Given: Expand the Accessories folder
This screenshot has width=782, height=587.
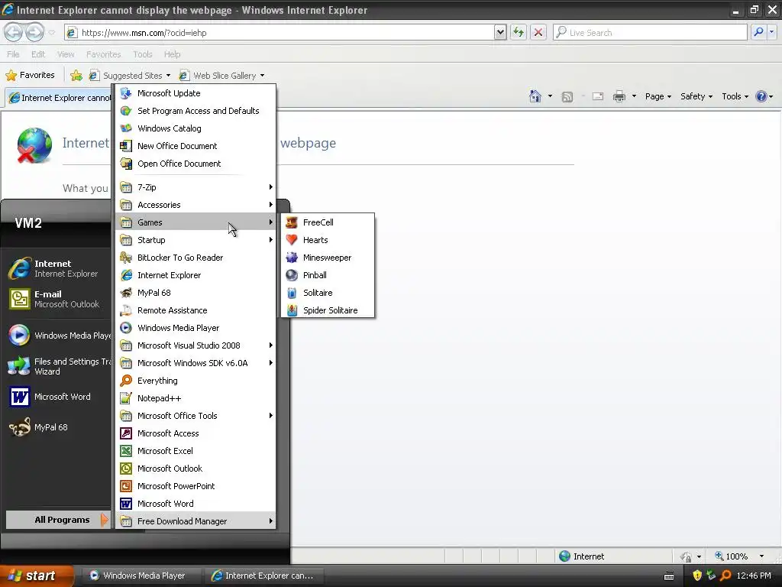Looking at the screenshot, I should click(x=195, y=205).
